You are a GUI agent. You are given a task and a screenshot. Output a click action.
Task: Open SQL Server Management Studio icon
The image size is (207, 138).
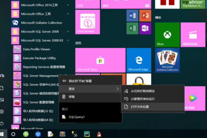[17, 76]
